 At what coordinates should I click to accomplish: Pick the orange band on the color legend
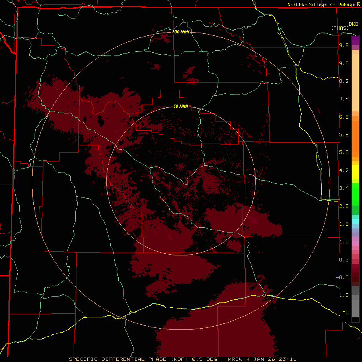pyautogui.click(x=355, y=139)
